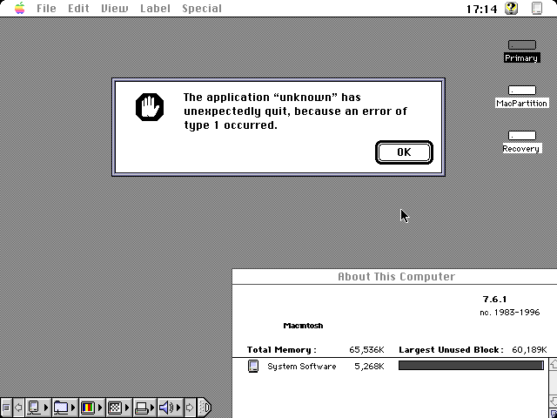
Task: Select the MacPartition disk icon
Action: click(x=522, y=91)
